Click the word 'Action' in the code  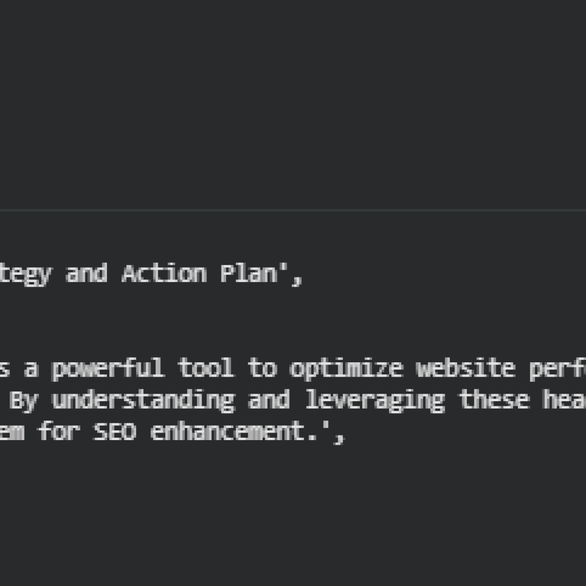(x=164, y=275)
